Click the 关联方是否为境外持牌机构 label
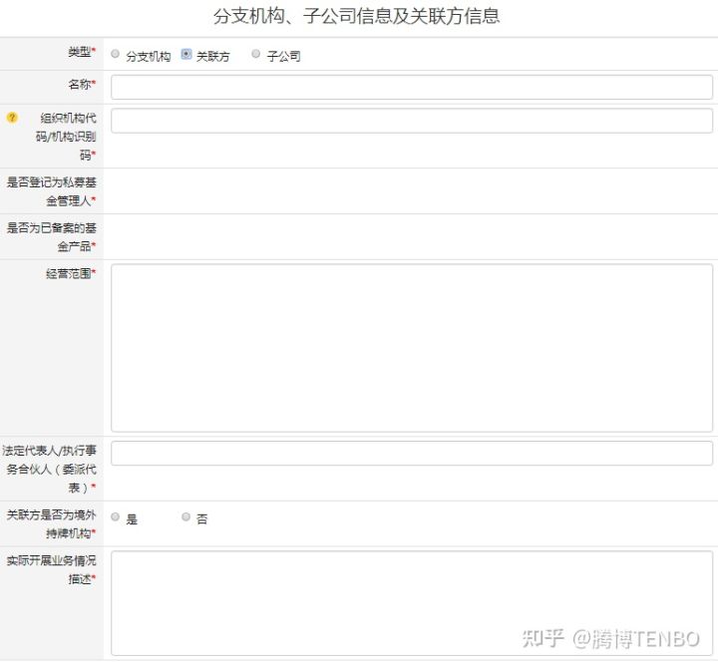 click(52, 523)
